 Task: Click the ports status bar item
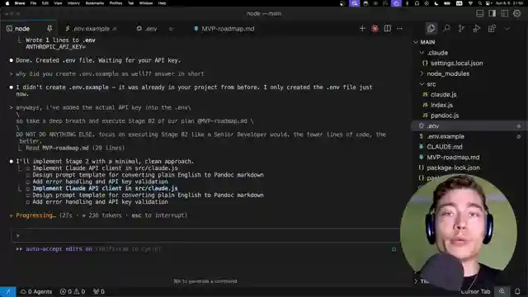(x=99, y=291)
